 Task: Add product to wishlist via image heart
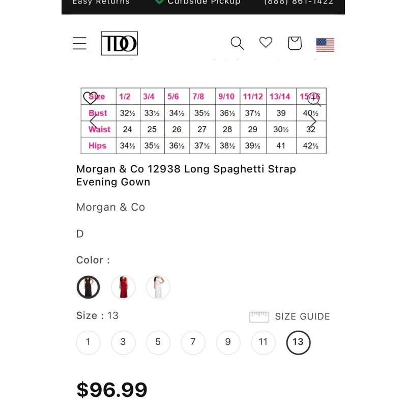point(90,98)
